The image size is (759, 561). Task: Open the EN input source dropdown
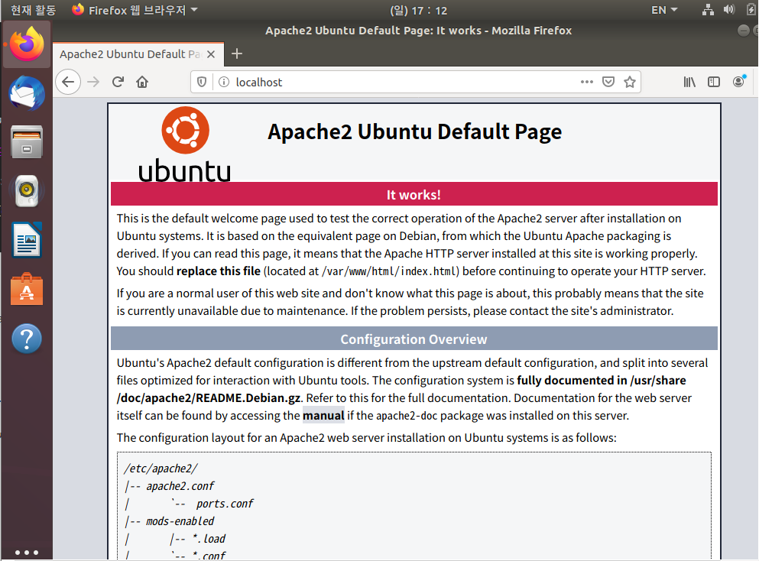(664, 10)
